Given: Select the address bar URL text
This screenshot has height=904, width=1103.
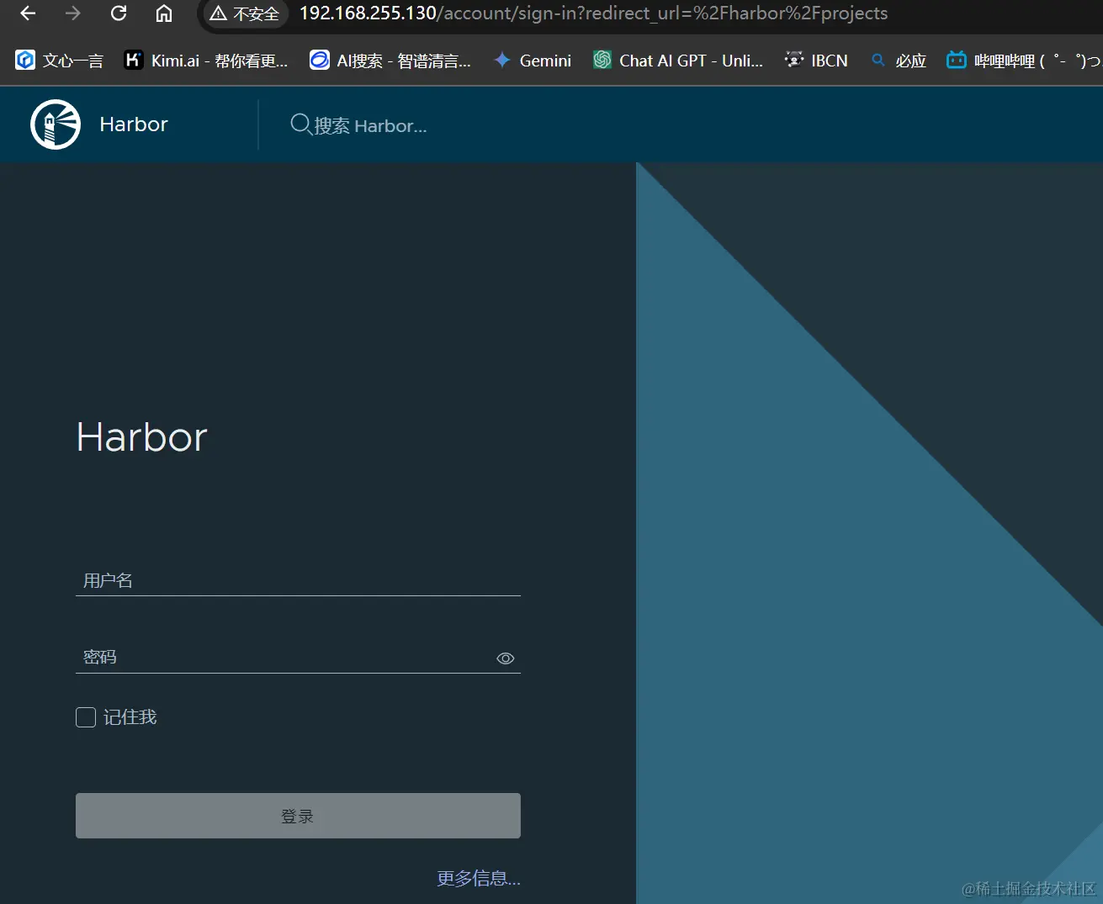Looking at the screenshot, I should (593, 13).
